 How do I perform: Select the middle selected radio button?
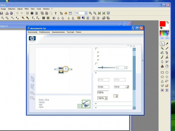click(98, 56)
